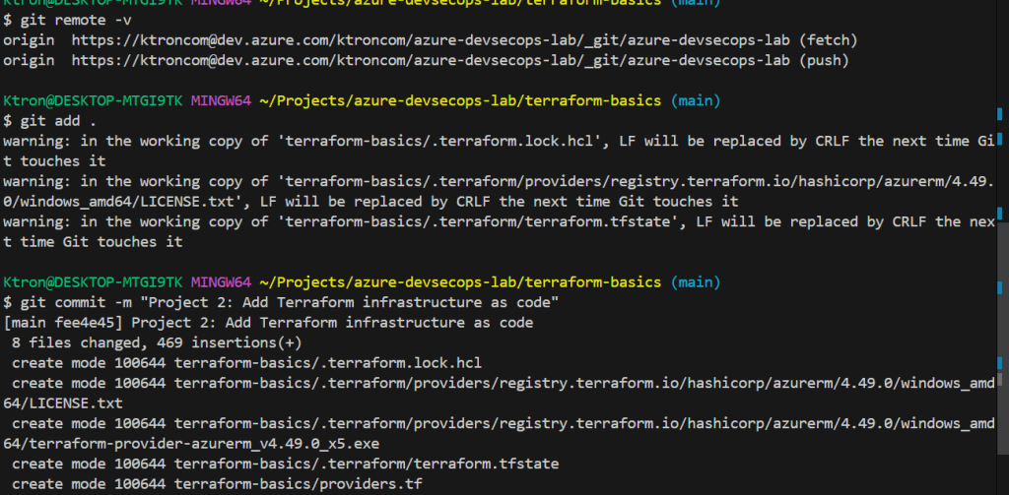Click the first CRLF warning about .terraform.lock.hcl
1009x495 pixels.
493,141
